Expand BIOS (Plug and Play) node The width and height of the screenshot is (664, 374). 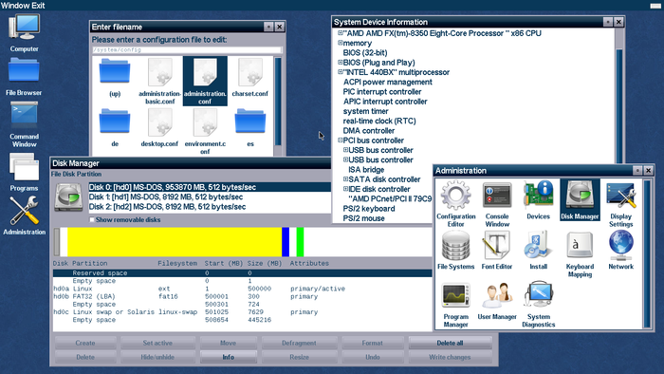(340, 62)
